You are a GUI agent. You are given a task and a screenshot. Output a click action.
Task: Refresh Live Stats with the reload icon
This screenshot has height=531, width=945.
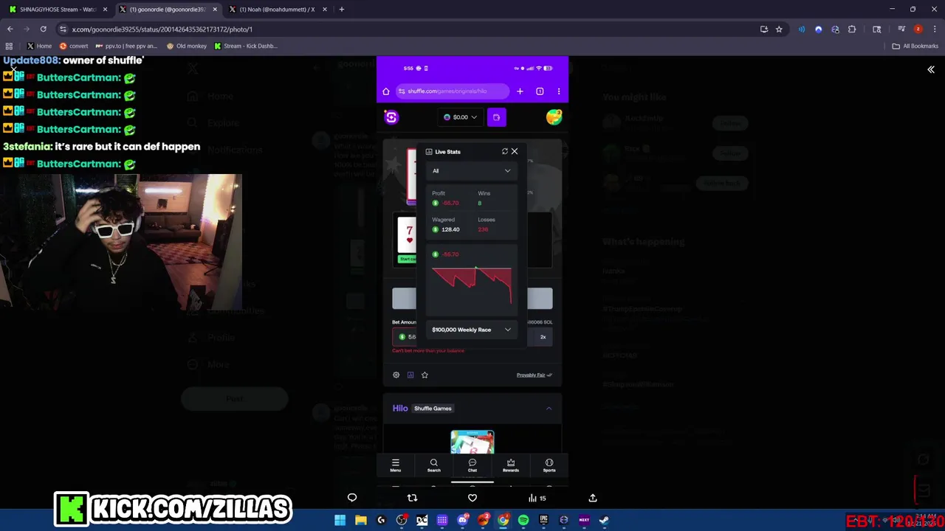tap(505, 151)
